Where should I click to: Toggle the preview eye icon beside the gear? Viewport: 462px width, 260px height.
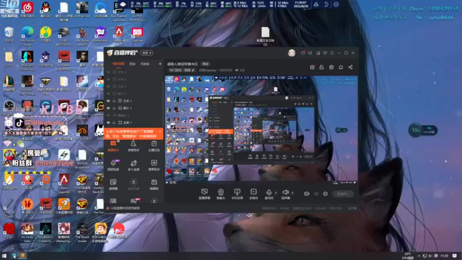click(316, 194)
